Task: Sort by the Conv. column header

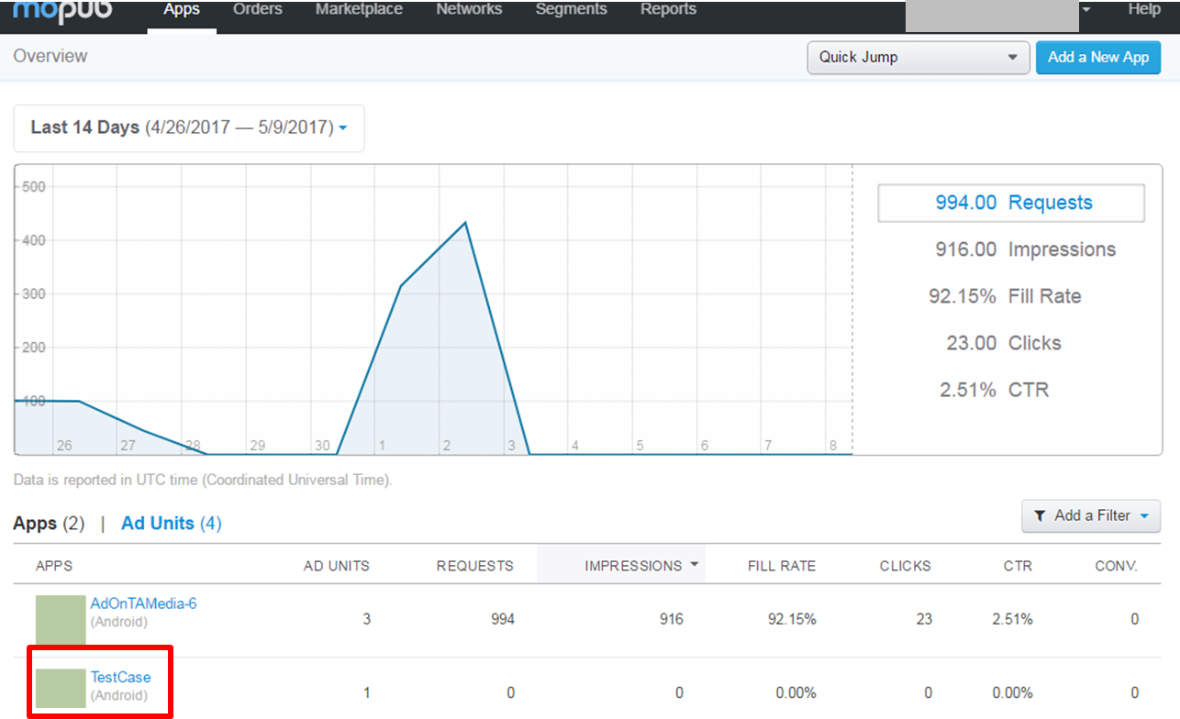Action: (x=1117, y=566)
